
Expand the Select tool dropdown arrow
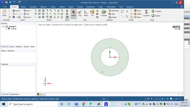click(74, 18)
